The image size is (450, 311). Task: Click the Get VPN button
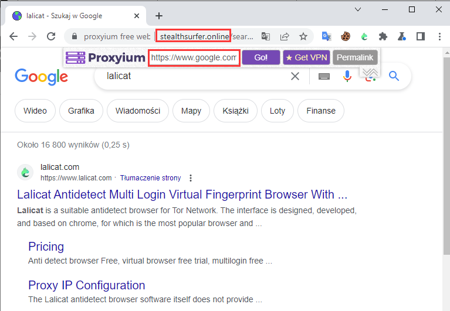click(306, 57)
